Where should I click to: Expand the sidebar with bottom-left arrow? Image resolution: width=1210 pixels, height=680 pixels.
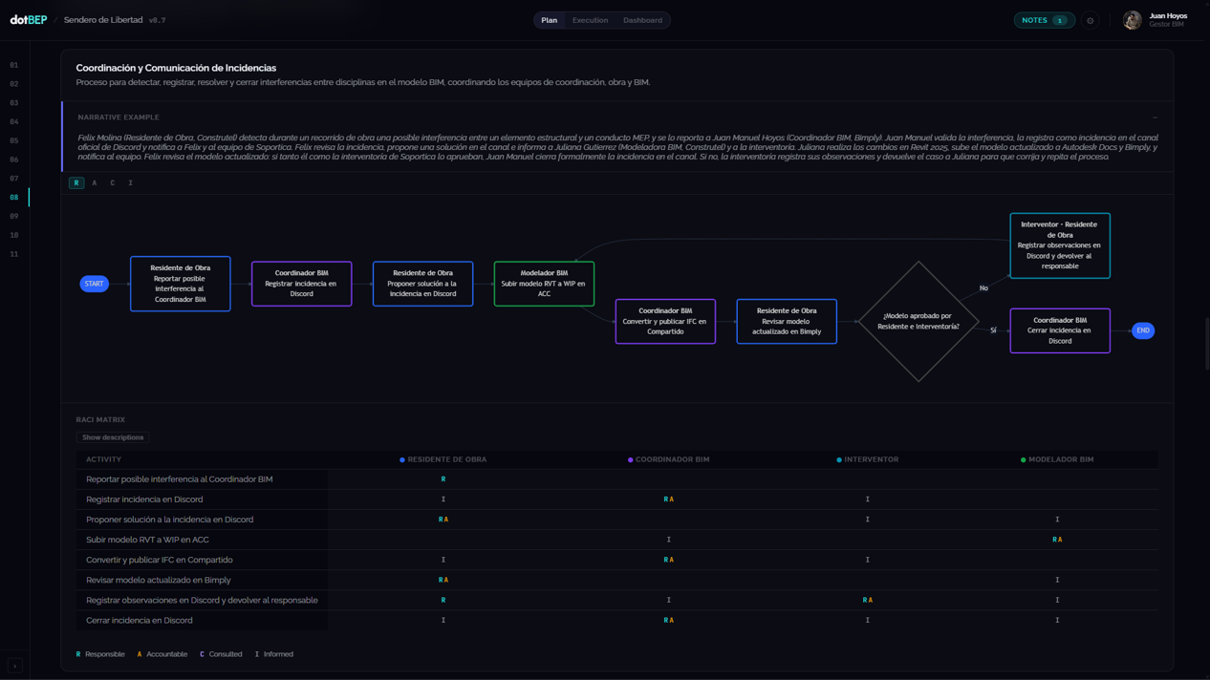(x=15, y=666)
